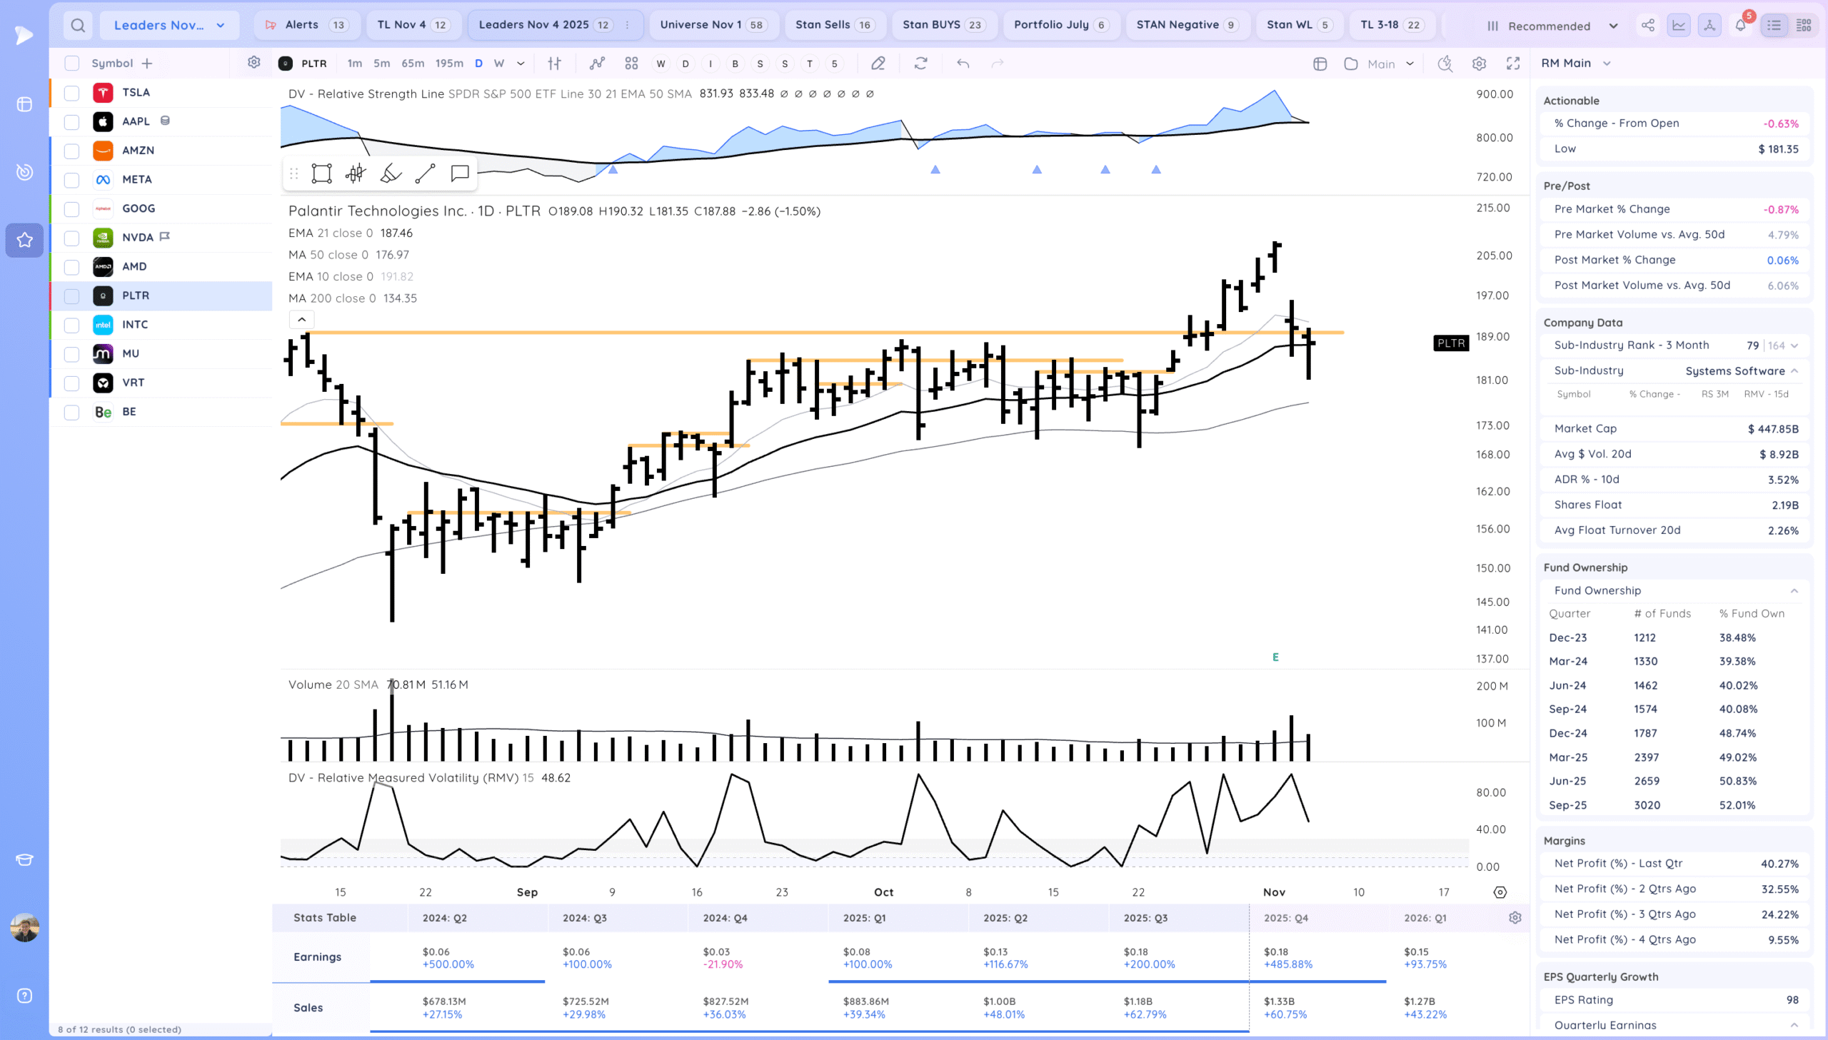Select the trend line drawing tool
The height and width of the screenshot is (1040, 1828).
(425, 173)
